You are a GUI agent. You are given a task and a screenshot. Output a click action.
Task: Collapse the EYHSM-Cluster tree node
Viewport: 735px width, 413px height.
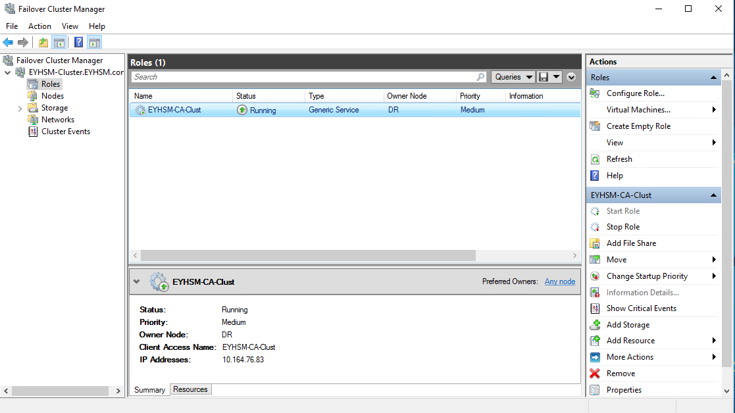point(7,72)
